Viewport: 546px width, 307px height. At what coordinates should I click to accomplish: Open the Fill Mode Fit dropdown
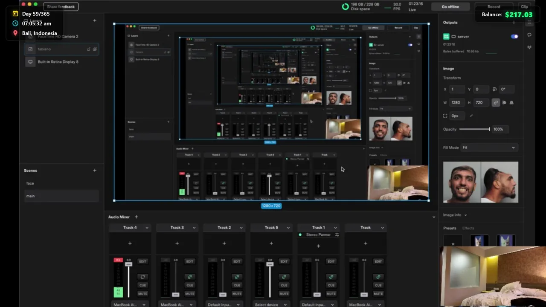[489, 148]
